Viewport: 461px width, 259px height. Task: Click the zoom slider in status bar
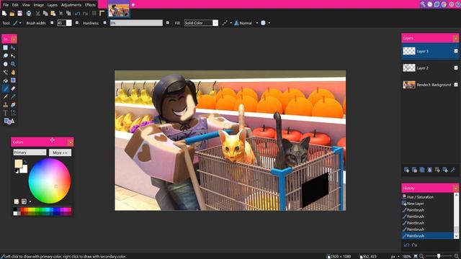point(439,256)
